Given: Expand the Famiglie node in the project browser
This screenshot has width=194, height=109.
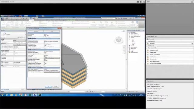Looking at the screenshot, I should coord(128,50).
